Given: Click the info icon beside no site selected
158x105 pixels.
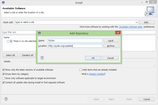Looking at the screenshot, I should click(11, 41).
